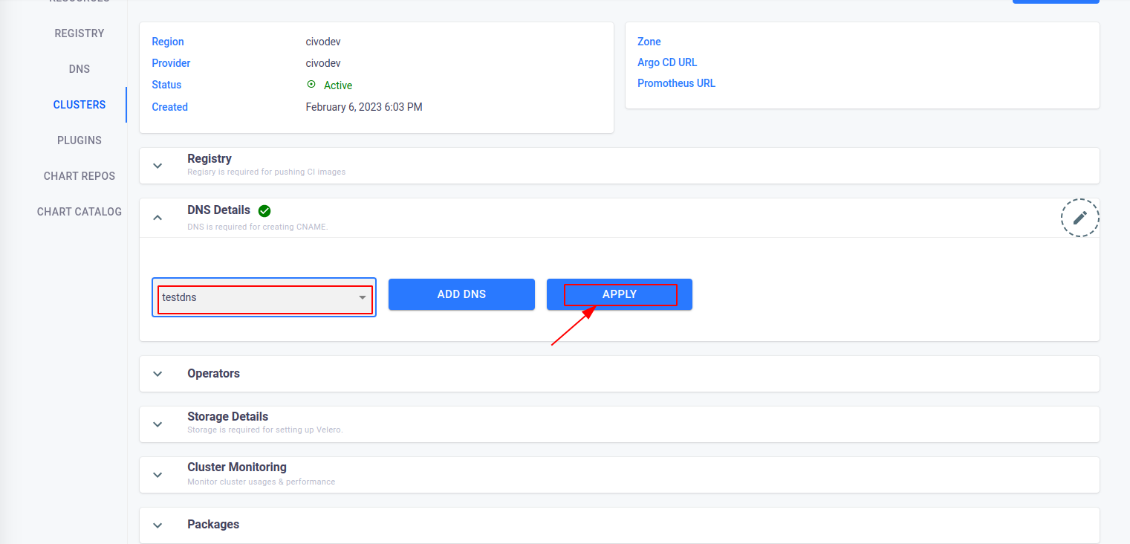Viewport: 1130px width, 544px height.
Task: Collapse the DNS Details section chevron
Action: point(158,218)
